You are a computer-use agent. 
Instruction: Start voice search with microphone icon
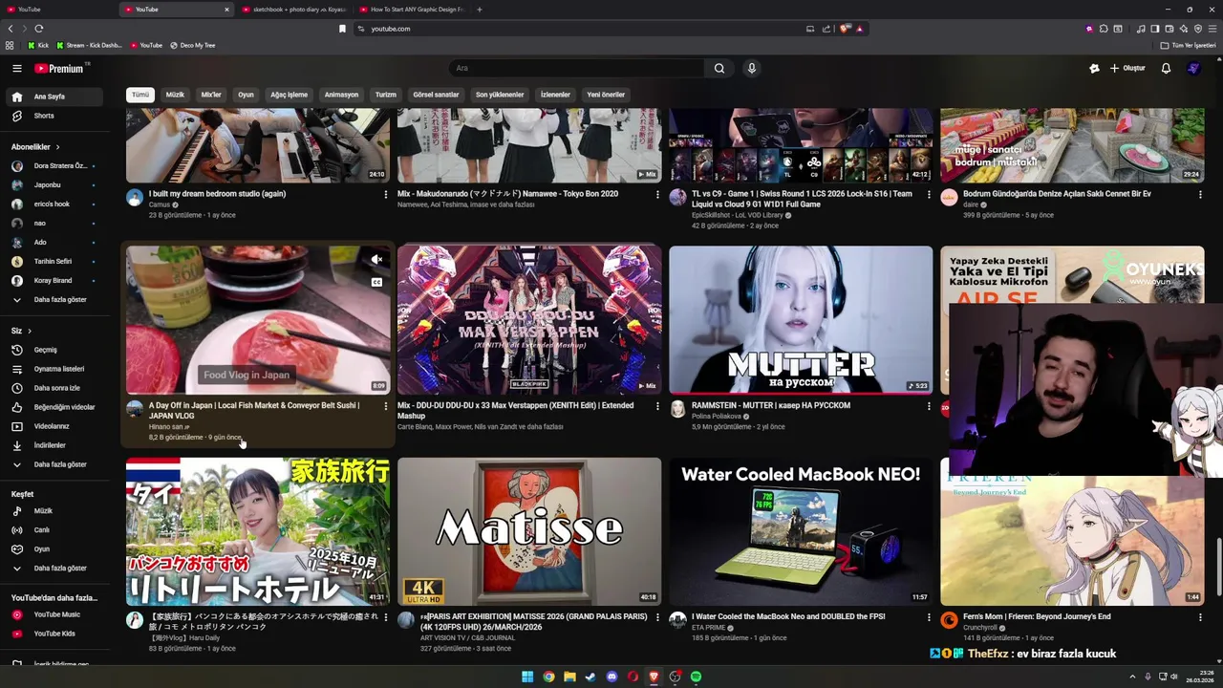[752, 68]
